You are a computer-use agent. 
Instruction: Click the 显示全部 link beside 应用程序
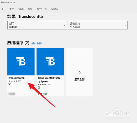tap(36, 43)
